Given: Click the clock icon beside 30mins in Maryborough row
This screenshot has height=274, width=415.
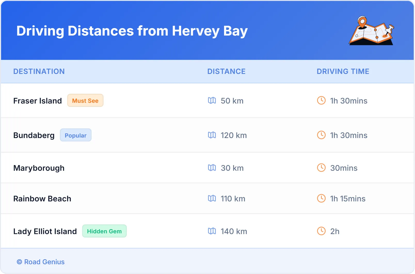Looking at the screenshot, I should 321,168.
